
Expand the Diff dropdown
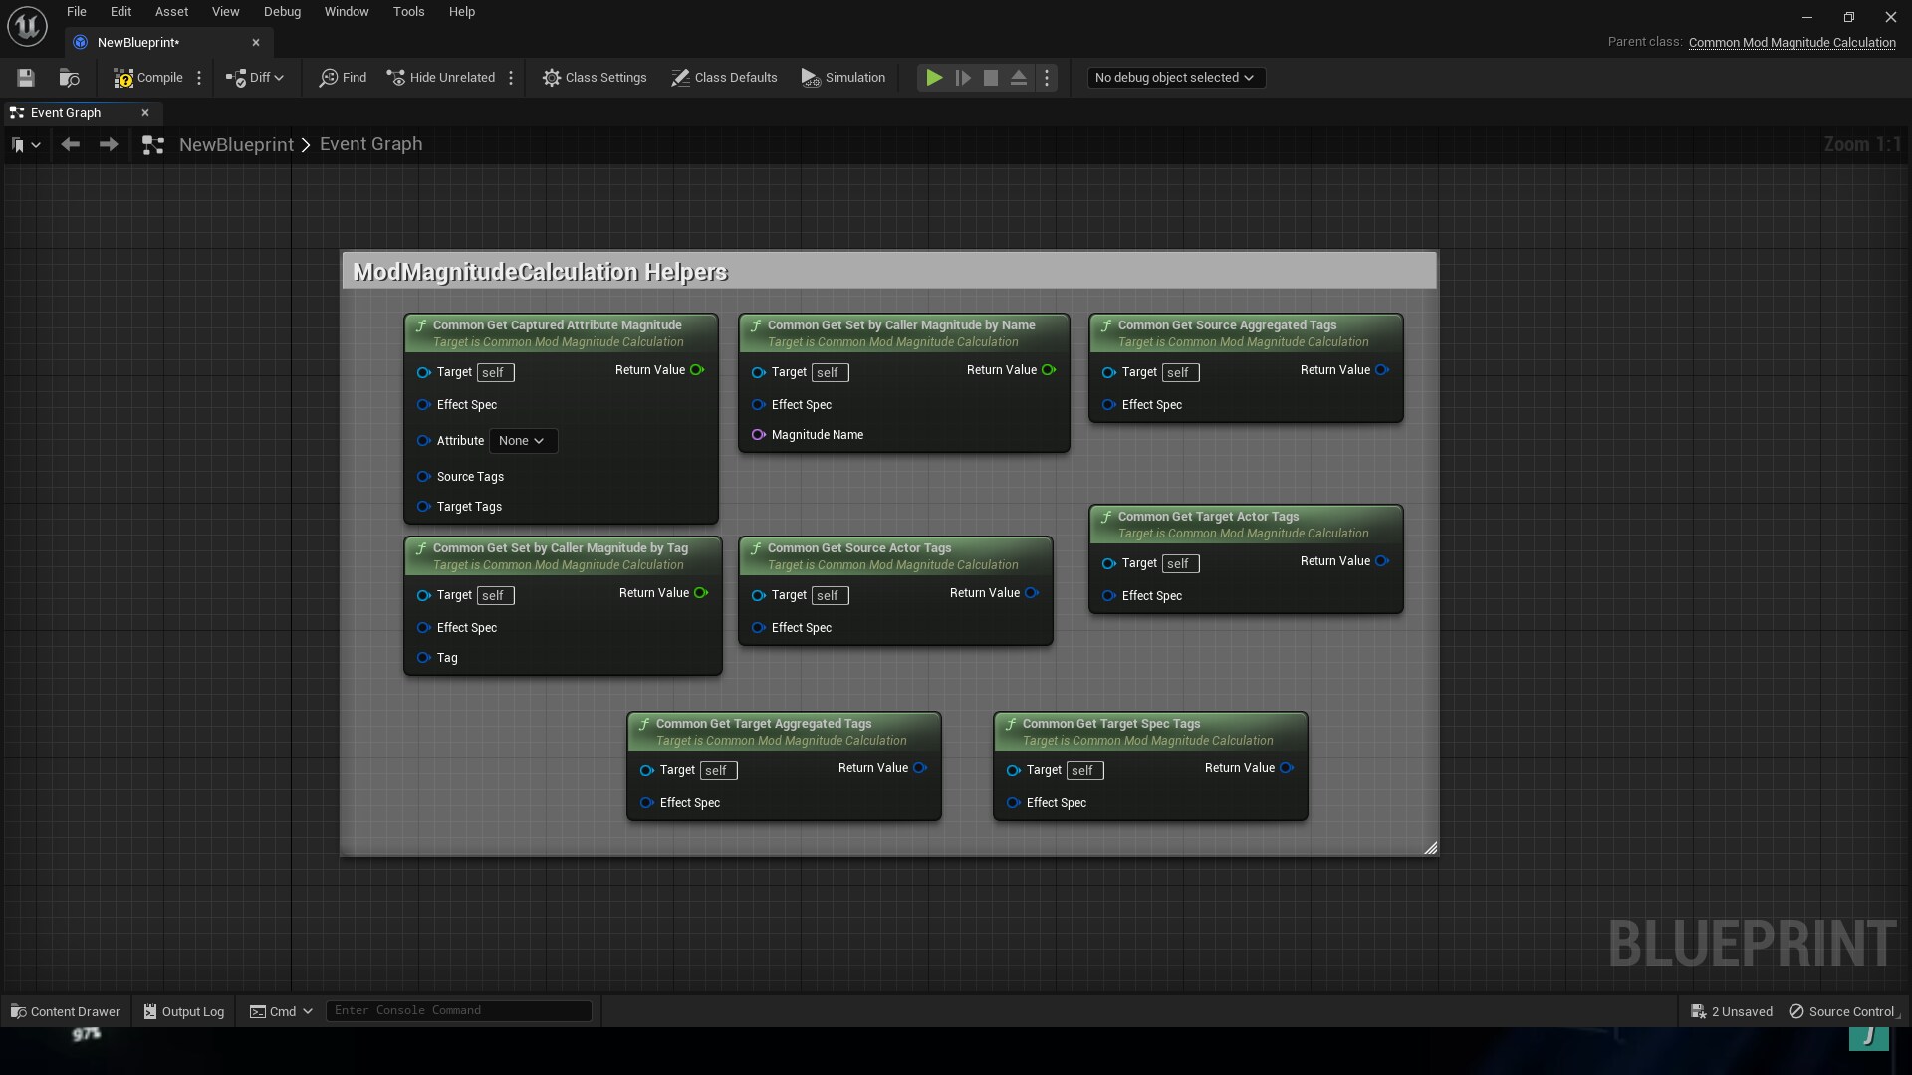pyautogui.click(x=277, y=77)
